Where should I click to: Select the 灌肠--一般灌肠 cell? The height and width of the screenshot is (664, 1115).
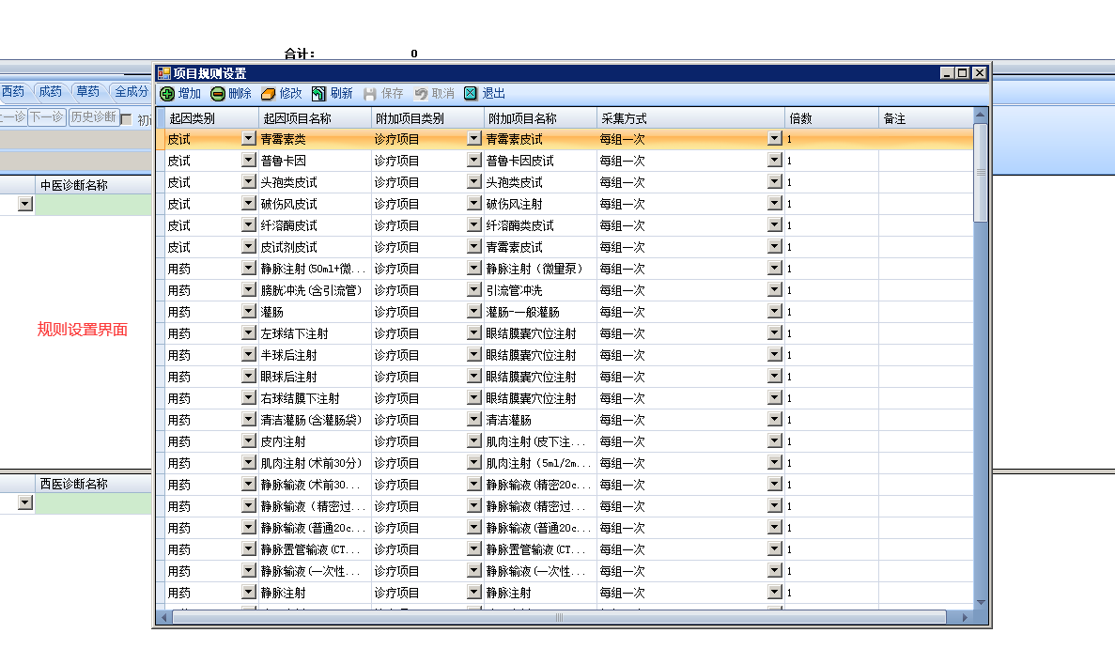pyautogui.click(x=540, y=312)
